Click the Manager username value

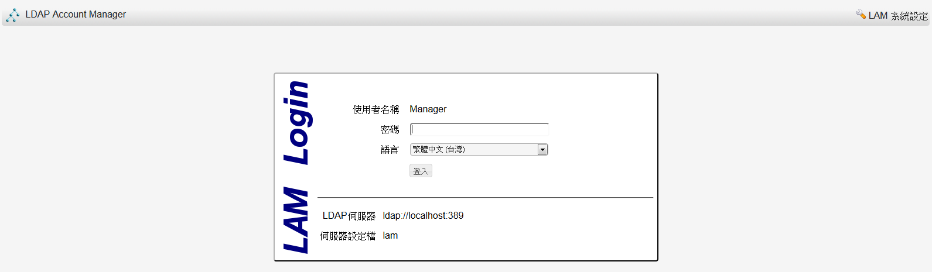click(428, 109)
